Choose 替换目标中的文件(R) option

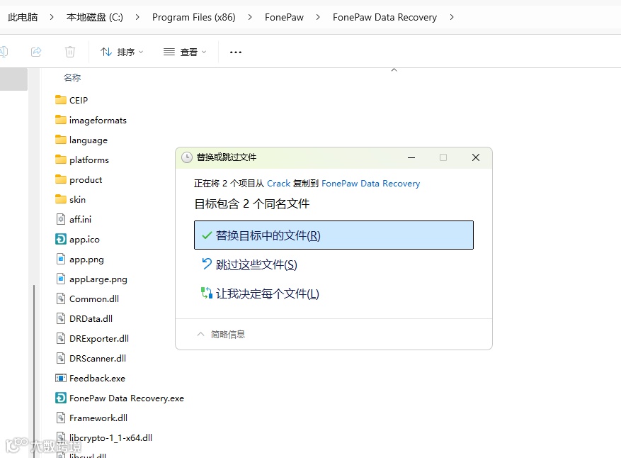pos(334,235)
